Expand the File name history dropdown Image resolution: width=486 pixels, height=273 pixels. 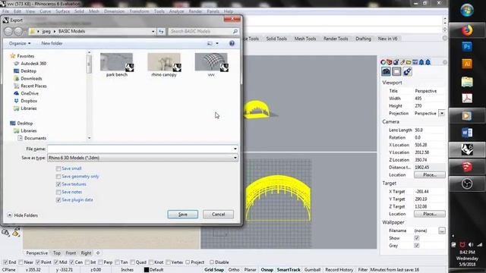235,149
